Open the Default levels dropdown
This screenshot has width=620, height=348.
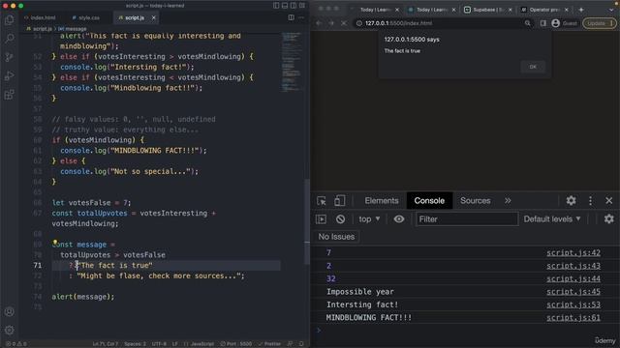coord(552,219)
